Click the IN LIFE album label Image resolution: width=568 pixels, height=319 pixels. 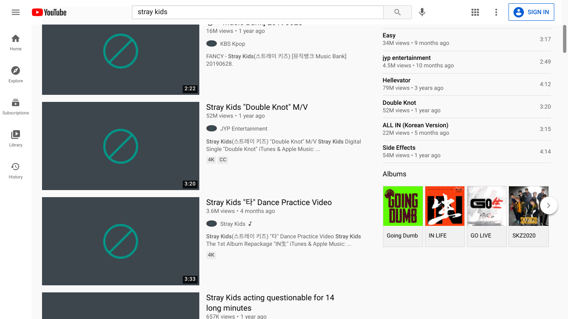tap(438, 235)
